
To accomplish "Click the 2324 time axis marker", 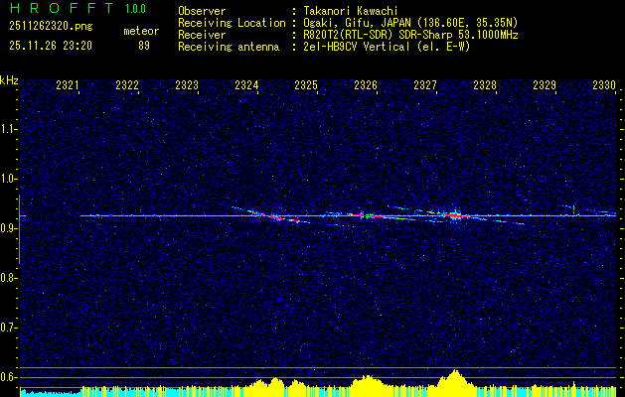I will coord(246,84).
